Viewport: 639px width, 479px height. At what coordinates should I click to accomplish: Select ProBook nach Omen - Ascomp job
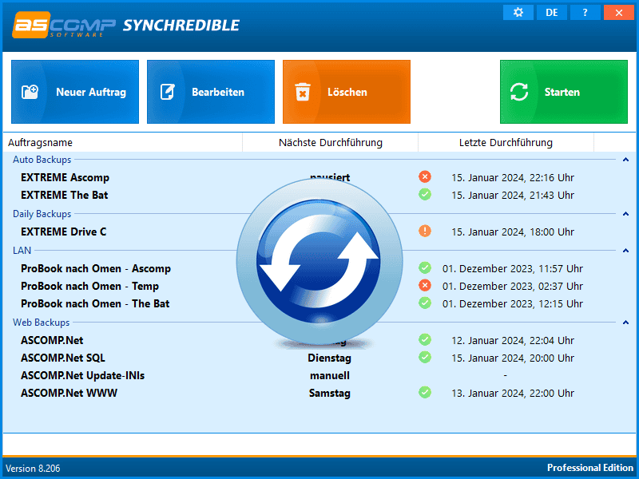point(96,269)
